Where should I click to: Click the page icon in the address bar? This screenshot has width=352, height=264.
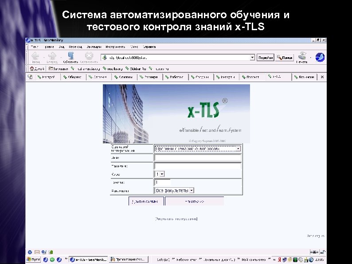tap(105, 58)
